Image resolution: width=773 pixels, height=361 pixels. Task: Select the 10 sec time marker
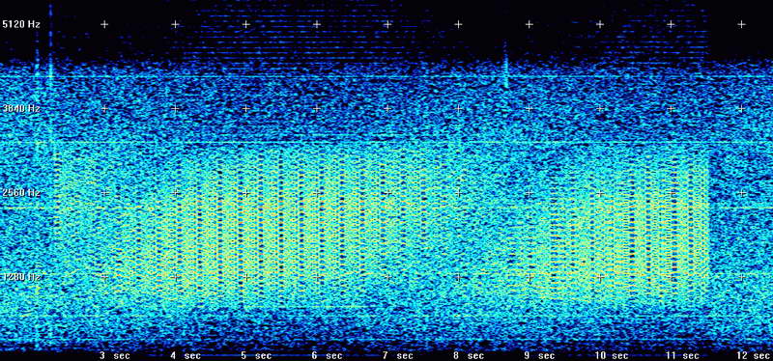[612, 355]
